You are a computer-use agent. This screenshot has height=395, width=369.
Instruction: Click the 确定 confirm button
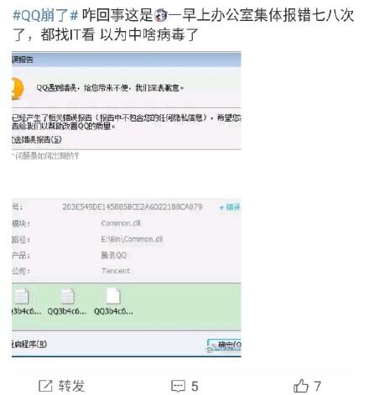coord(225,346)
